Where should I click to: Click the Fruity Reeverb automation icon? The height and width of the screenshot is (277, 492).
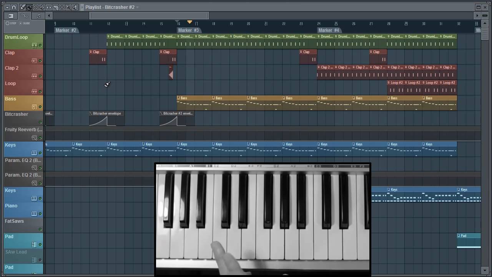34,138
